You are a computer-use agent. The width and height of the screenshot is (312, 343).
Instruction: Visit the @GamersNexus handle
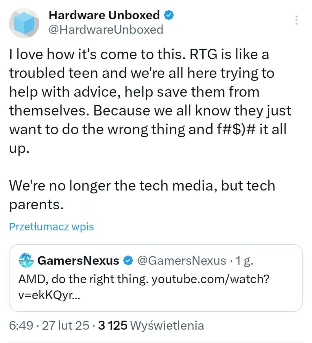(181, 261)
